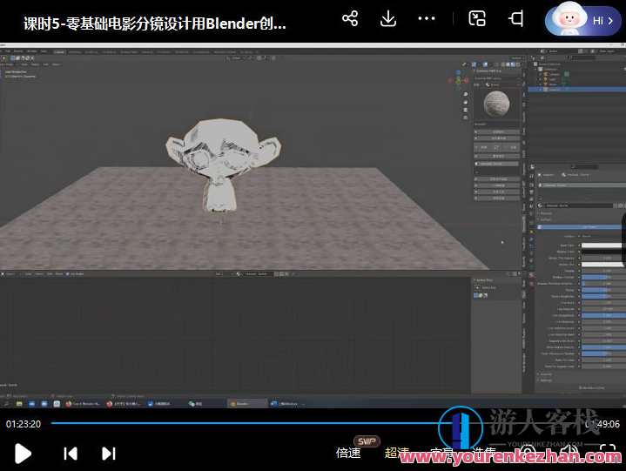This screenshot has height=471, width=626.
Task: Open the green Object Data properties tab
Action: click(x=532, y=266)
